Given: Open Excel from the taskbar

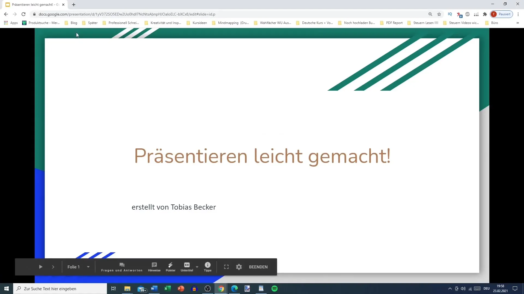Looking at the screenshot, I should (168, 289).
